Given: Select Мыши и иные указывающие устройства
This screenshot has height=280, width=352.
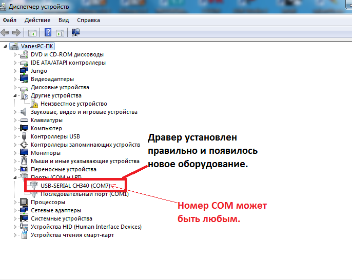Looking at the screenshot, I should (85, 161).
